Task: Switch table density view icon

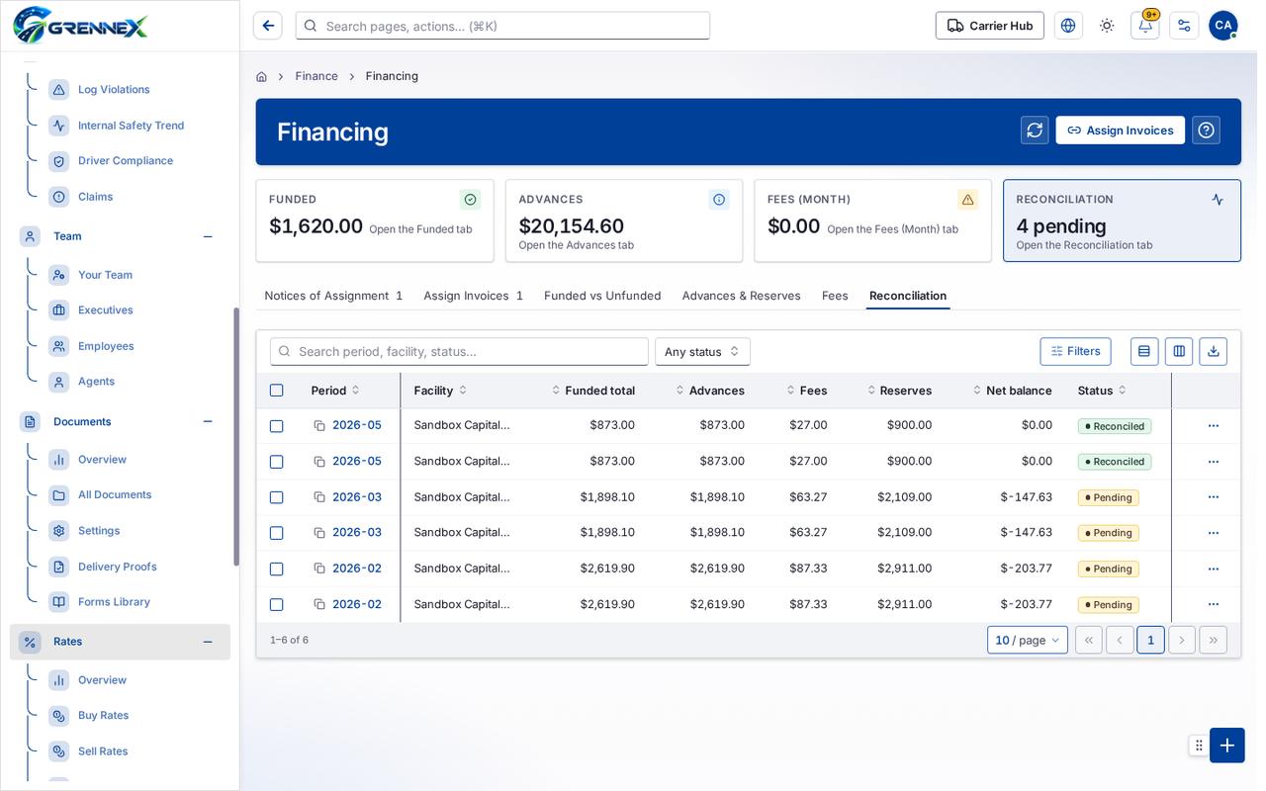Action: point(1144,351)
